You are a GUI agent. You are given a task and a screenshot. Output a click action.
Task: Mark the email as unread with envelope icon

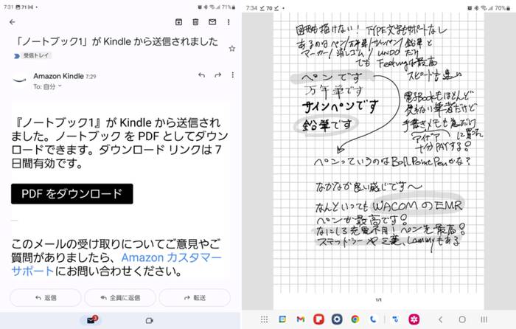click(x=212, y=22)
